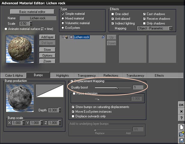Click the New material page icon
Screen dimensions: 185x144
click(181, 127)
